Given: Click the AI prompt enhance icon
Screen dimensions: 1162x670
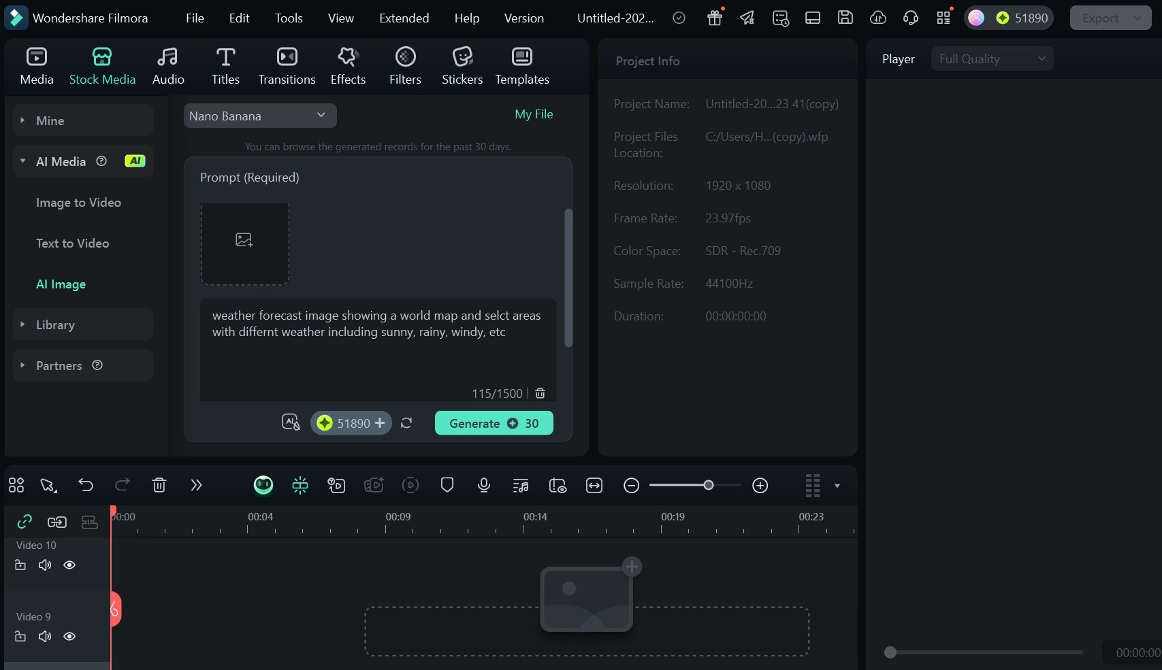Looking at the screenshot, I should coord(291,422).
